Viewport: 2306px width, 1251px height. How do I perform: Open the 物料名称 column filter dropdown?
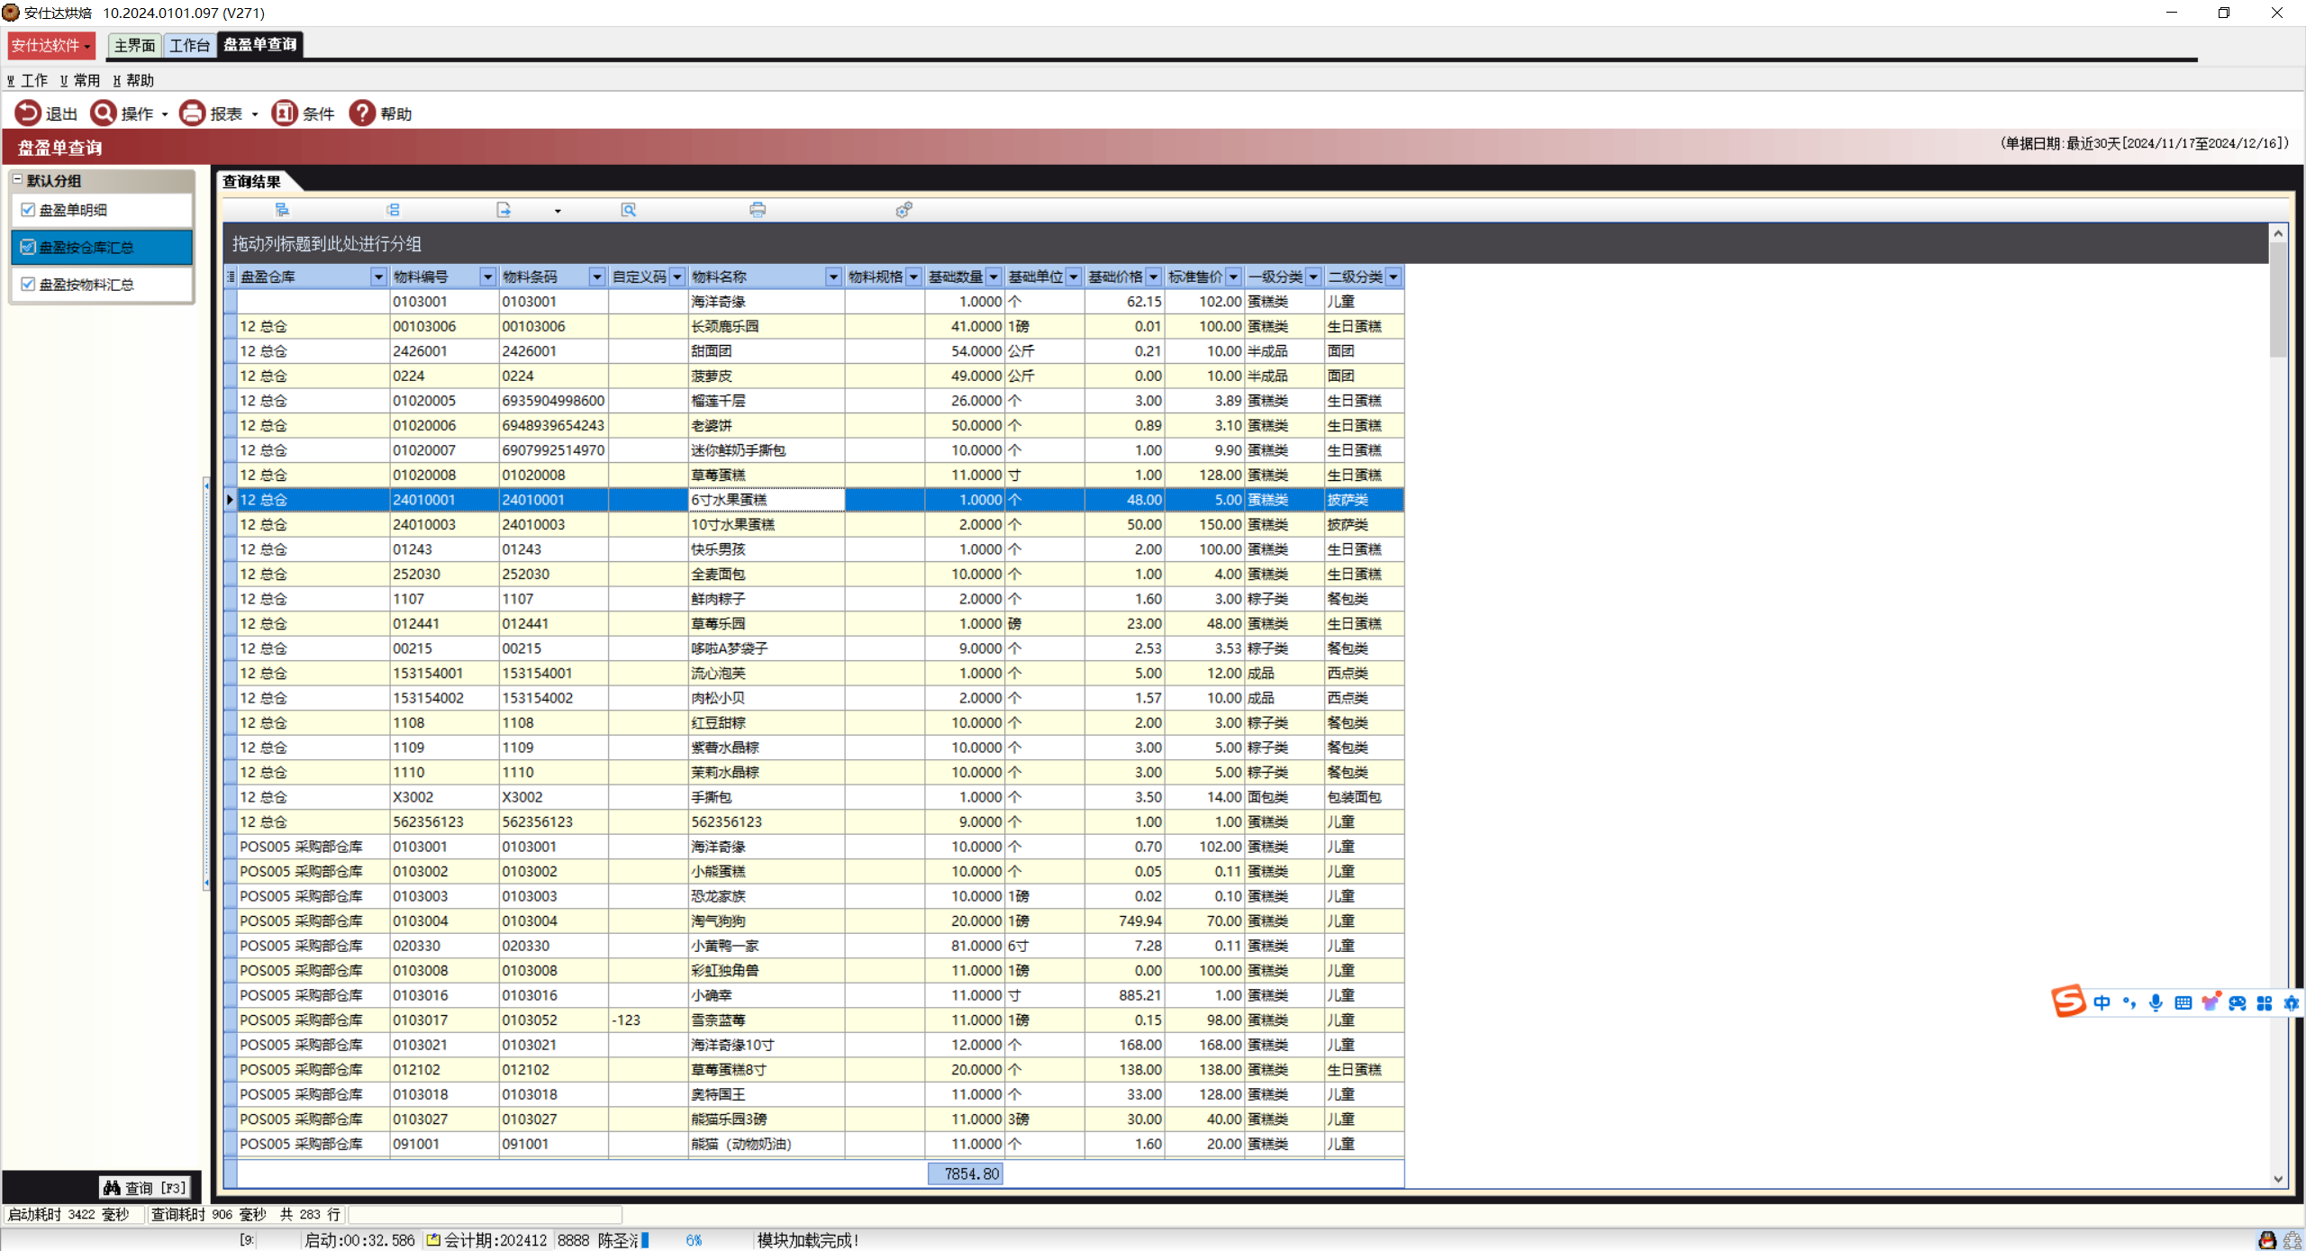point(833,277)
